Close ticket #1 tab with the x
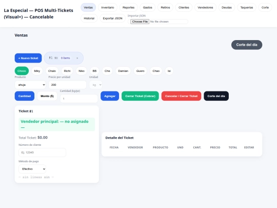277x208 pixels. pos(77,58)
